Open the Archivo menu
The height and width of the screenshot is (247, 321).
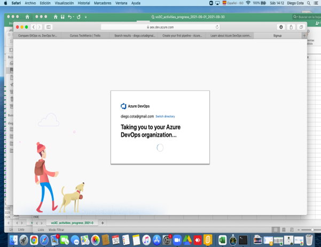[30, 3]
